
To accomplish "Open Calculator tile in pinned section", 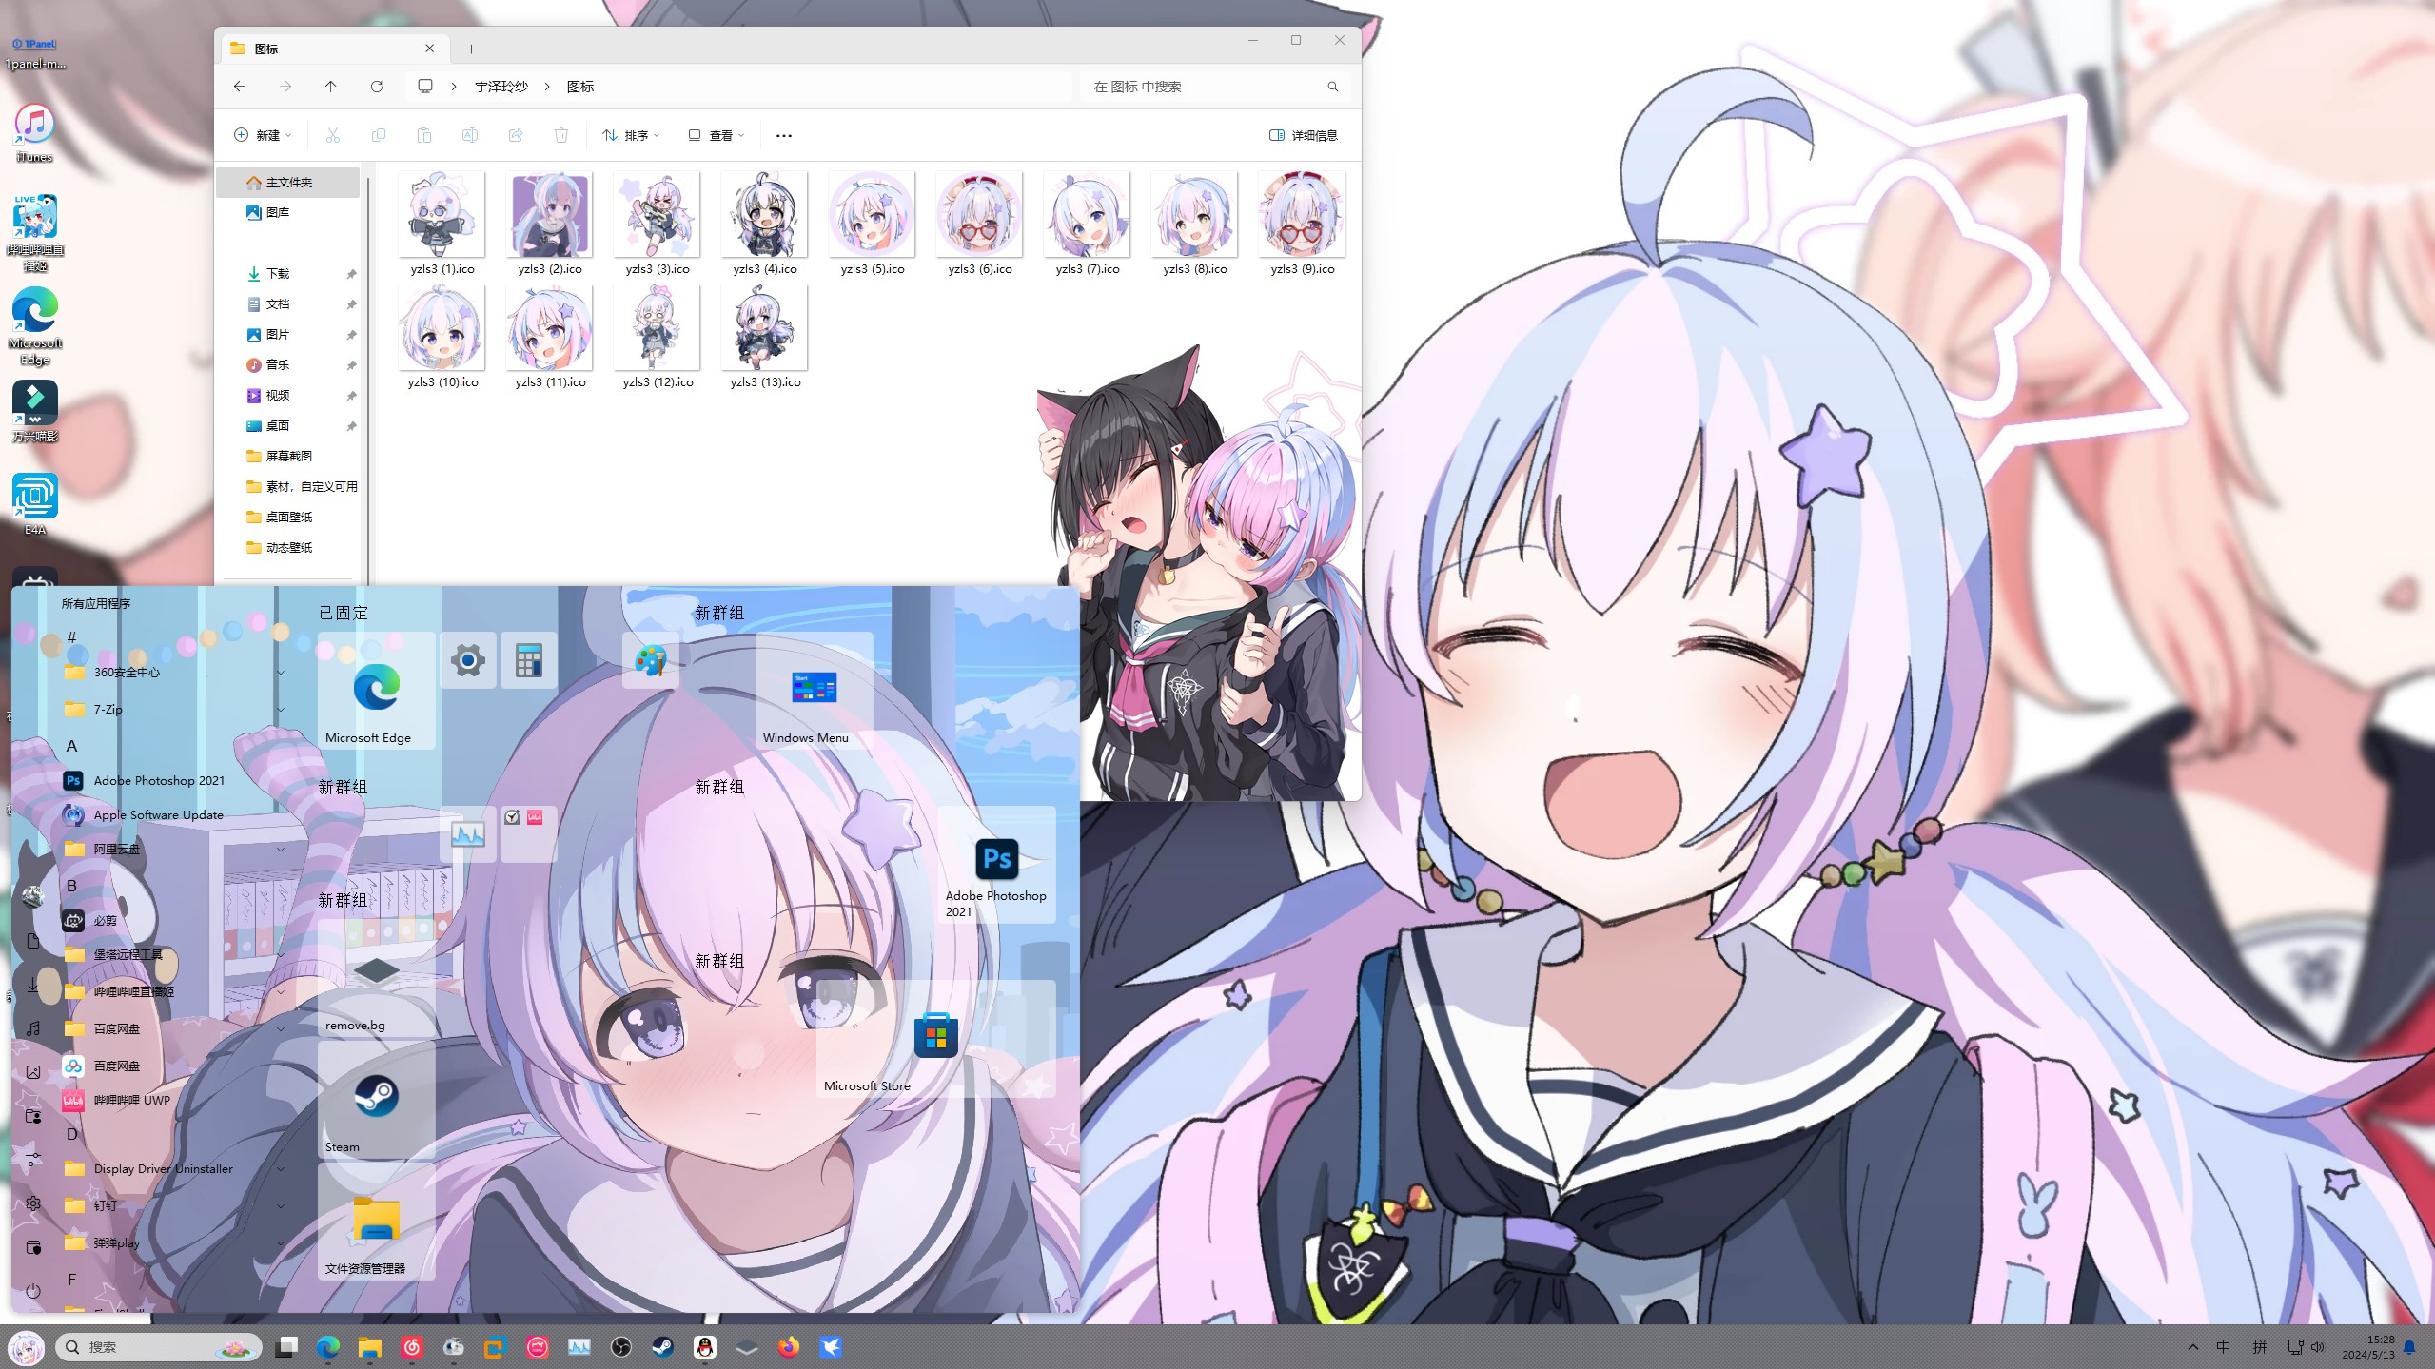I will 528,659.
